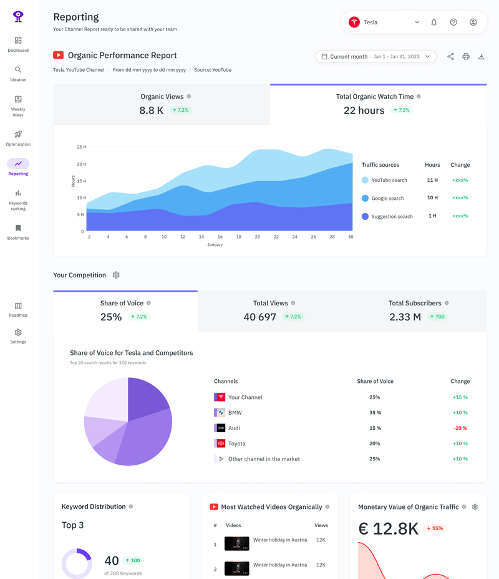Click the '-20 %' change for Audi

tap(460, 428)
